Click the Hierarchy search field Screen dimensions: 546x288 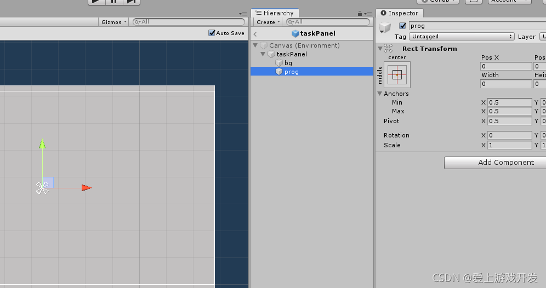tap(328, 22)
